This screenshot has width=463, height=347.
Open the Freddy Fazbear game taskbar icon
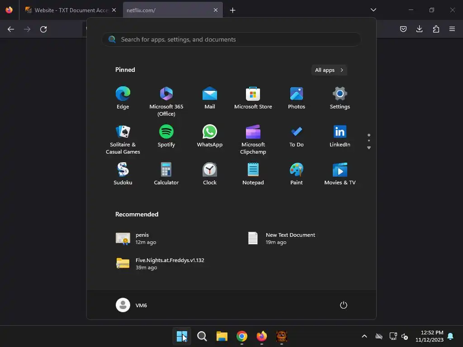click(282, 336)
